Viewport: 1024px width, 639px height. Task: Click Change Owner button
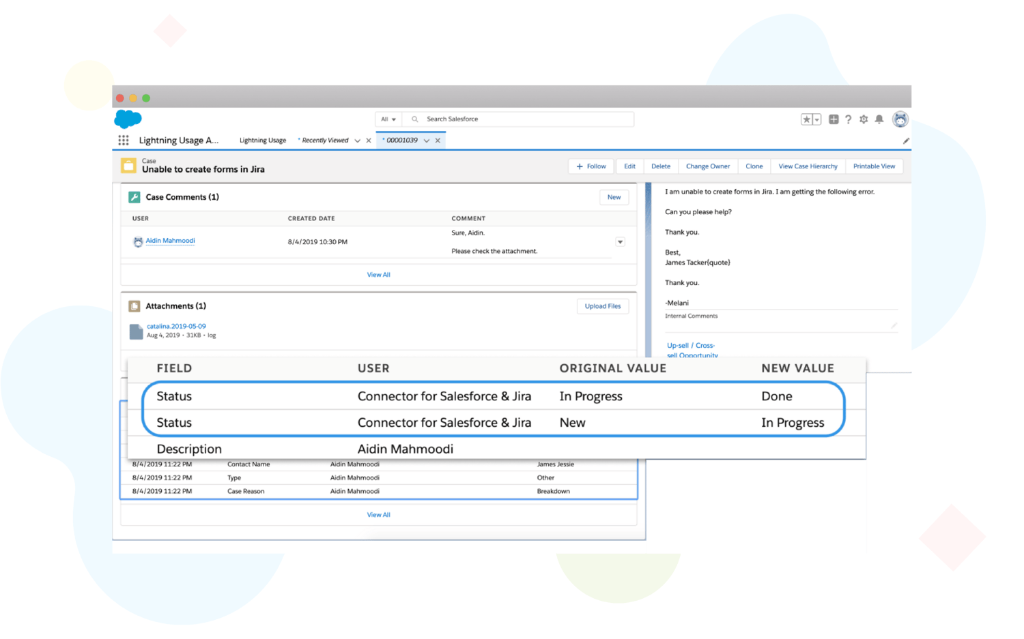708,166
